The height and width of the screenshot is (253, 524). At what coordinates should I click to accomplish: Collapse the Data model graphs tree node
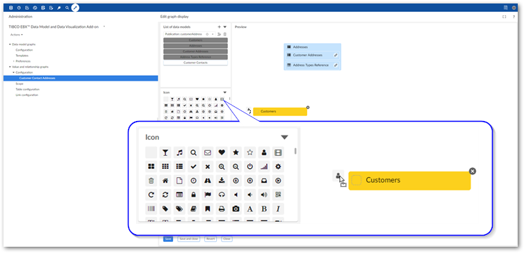coord(10,44)
